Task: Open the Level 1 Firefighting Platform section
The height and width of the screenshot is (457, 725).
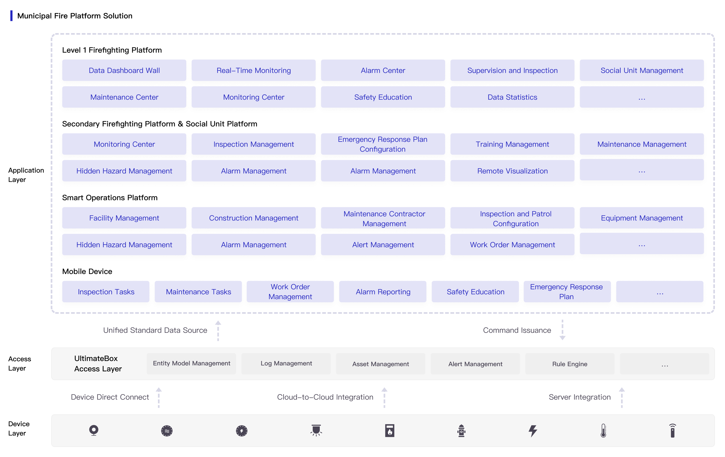Action: click(112, 50)
